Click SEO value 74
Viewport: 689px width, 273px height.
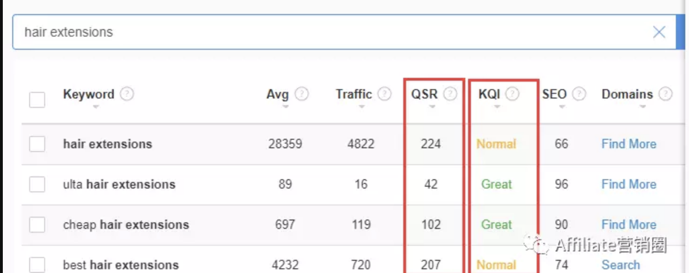562,265
